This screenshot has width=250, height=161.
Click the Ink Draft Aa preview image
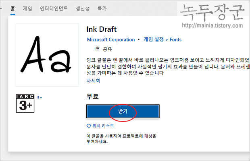[x=47, y=55]
